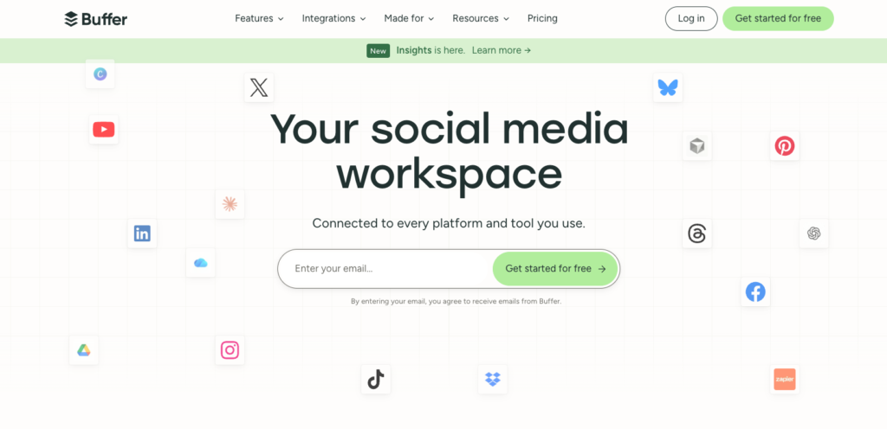Click header Get started for free button
This screenshot has width=887, height=429.
pyautogui.click(x=778, y=19)
